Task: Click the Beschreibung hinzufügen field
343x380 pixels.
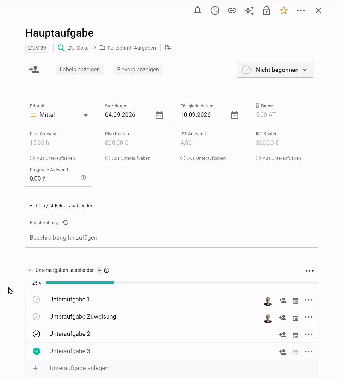Action: pos(172,238)
